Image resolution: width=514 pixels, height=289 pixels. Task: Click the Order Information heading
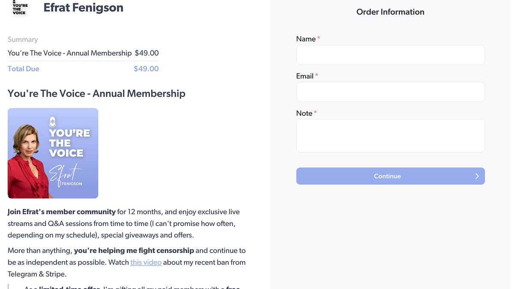click(390, 12)
